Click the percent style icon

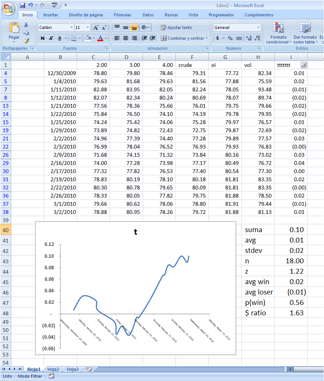click(x=230, y=38)
